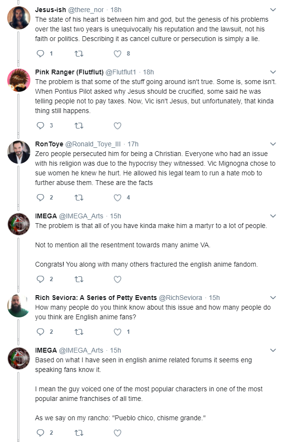This screenshot has height=442, width=288.
Task: View Pink Ranger's profile avatar
Action: [x=19, y=80]
